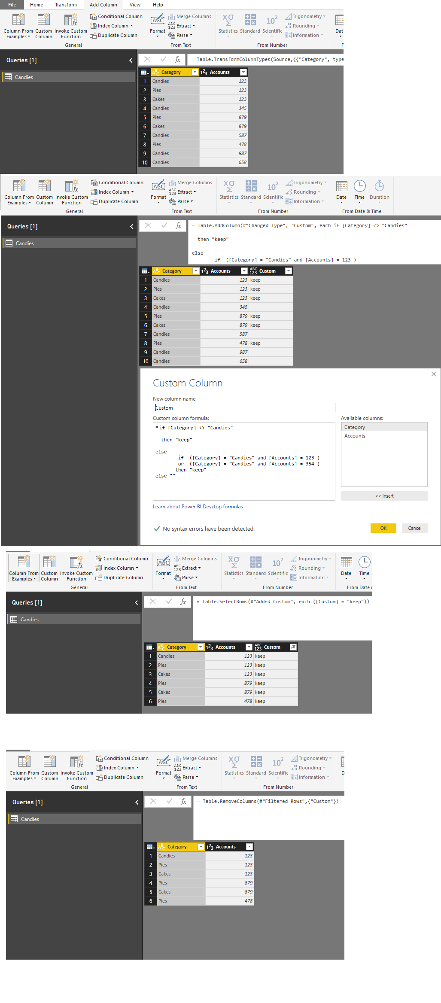Click Merge Columns in Table.TransformColumnTypes ribbon
The width and height of the screenshot is (441, 1003).
coord(189,16)
